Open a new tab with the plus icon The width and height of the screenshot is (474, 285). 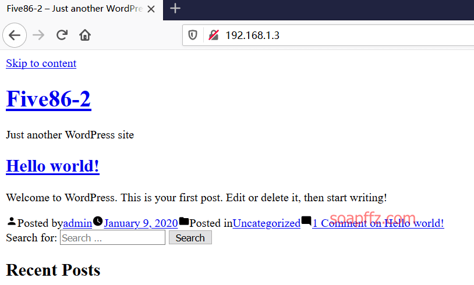coord(175,9)
